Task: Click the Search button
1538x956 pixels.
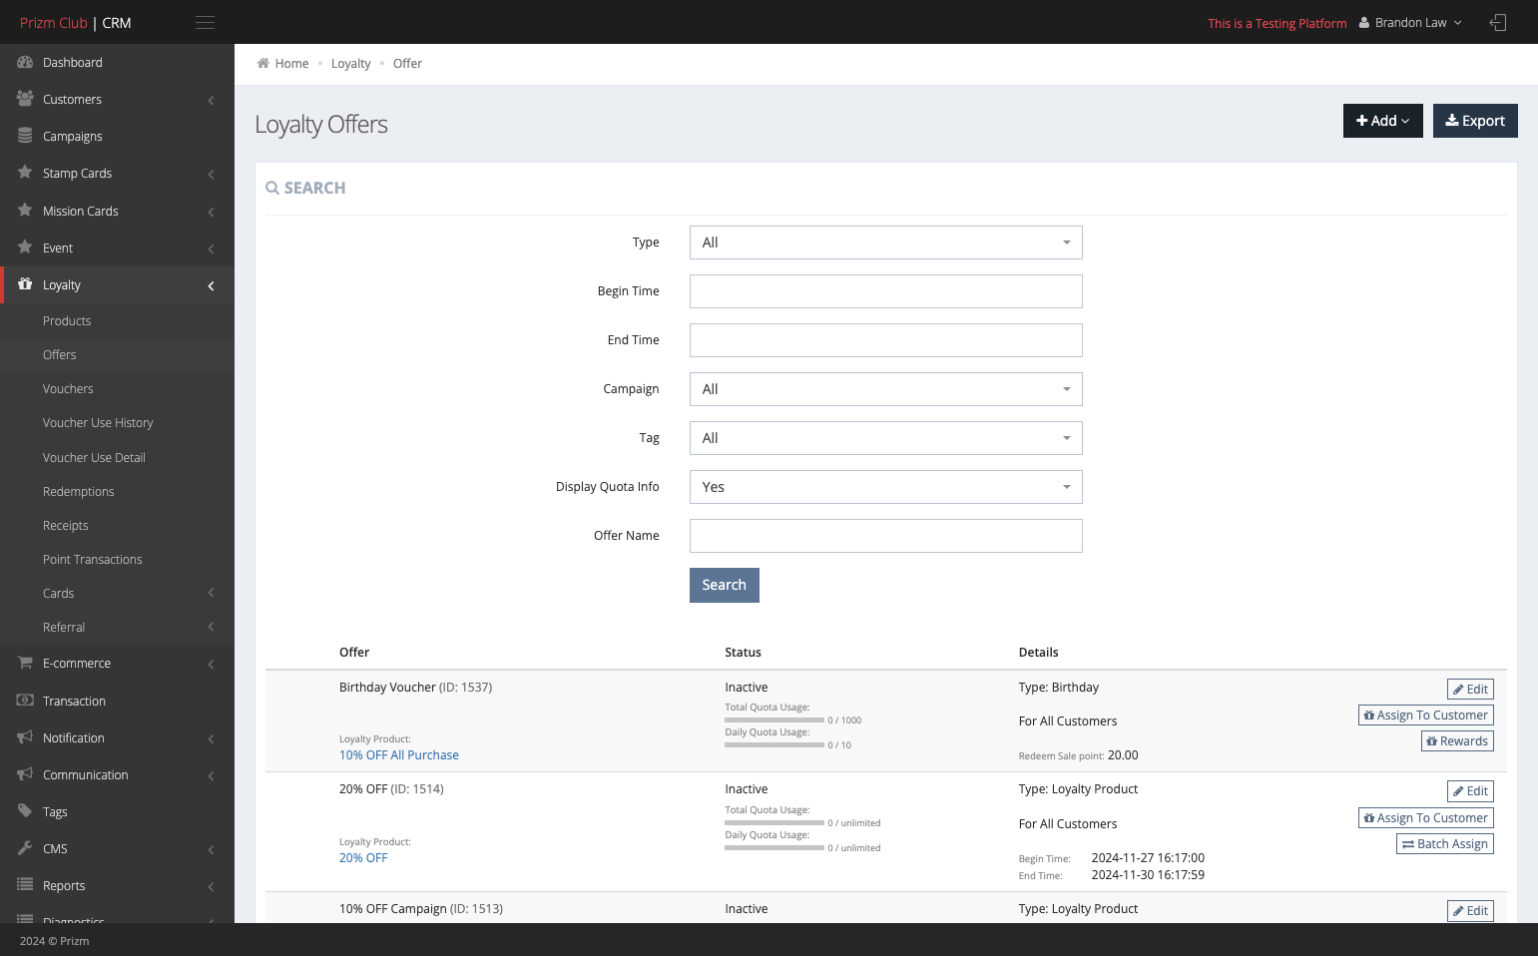Action: [x=725, y=586]
